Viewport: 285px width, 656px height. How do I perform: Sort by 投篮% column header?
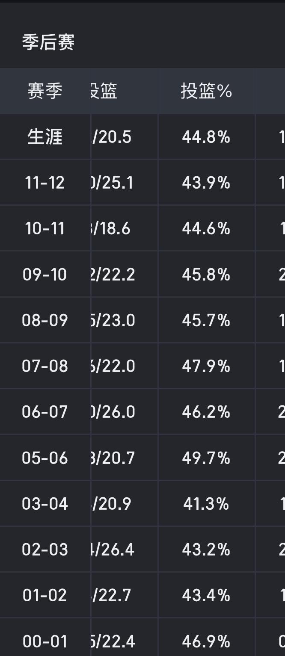pos(206,91)
